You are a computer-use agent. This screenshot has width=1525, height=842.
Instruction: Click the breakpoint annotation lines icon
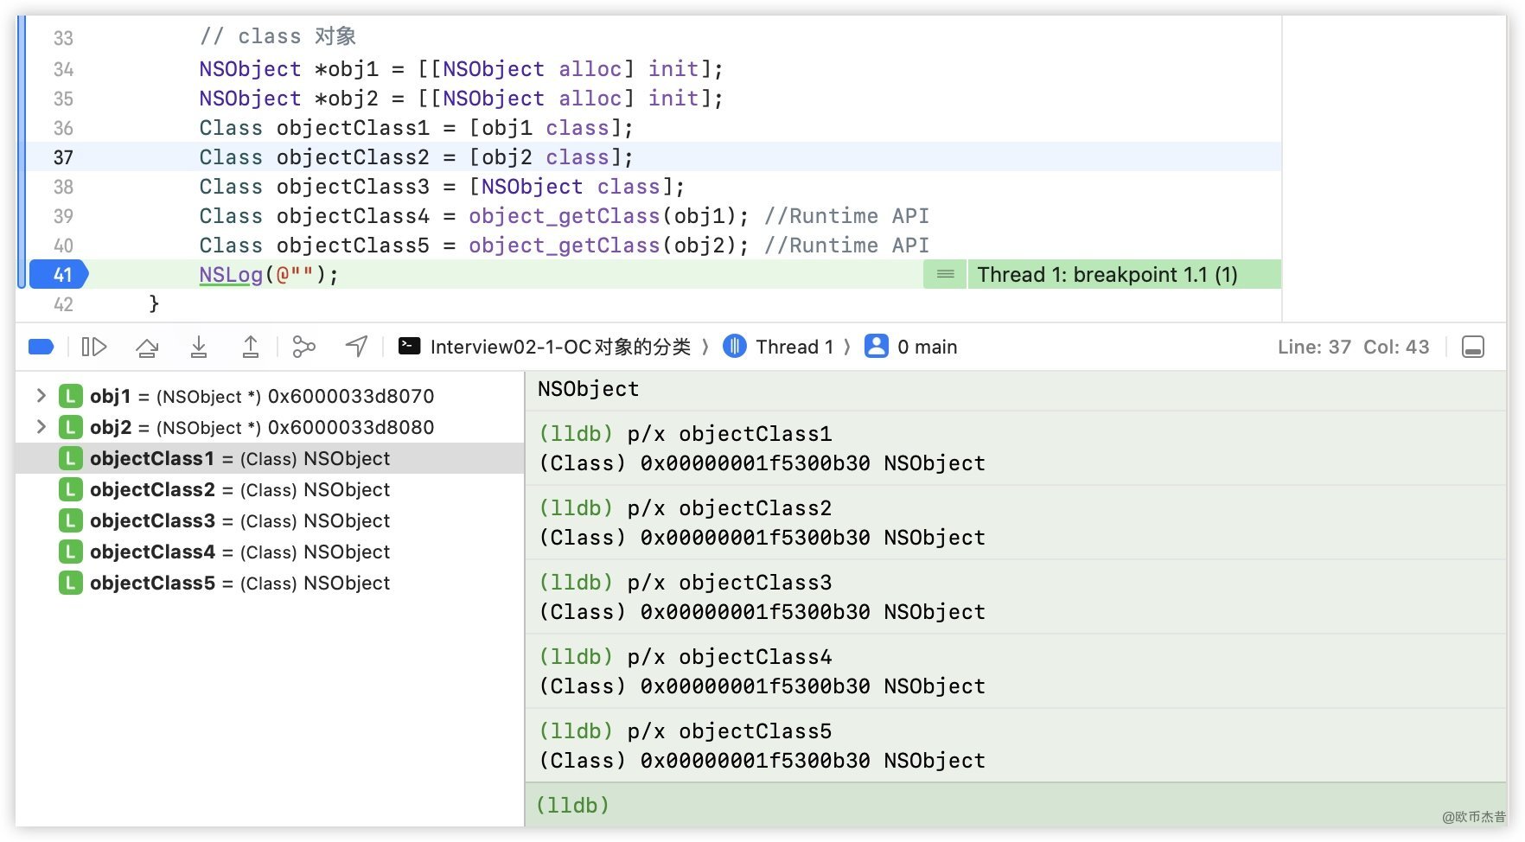point(945,275)
